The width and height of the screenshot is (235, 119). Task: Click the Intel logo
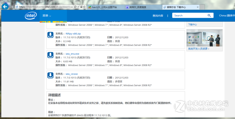coord(31,16)
